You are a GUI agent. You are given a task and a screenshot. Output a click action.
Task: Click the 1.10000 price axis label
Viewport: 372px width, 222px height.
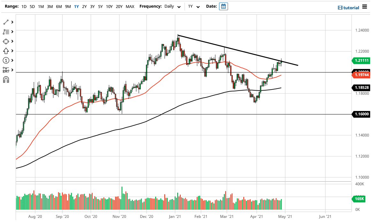pyautogui.click(x=362, y=177)
